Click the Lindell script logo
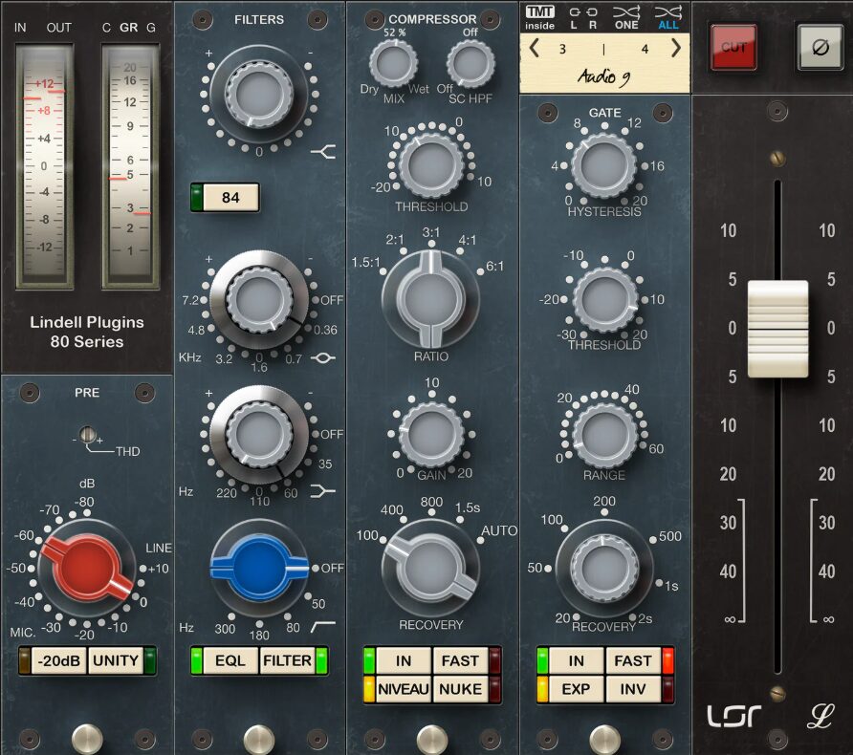853x755 pixels. (x=820, y=717)
